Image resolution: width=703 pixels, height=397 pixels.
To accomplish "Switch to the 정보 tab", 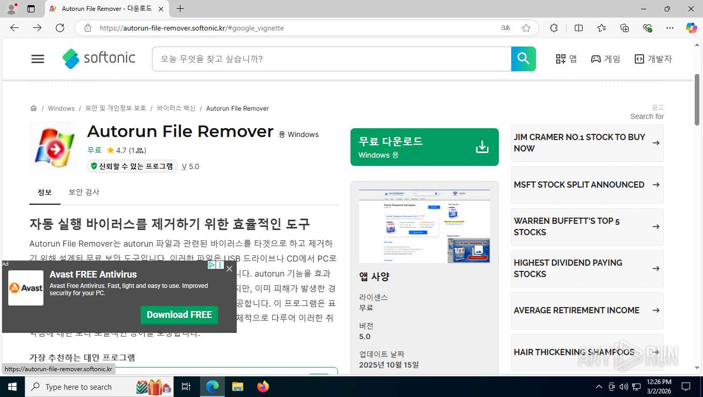I will [44, 192].
